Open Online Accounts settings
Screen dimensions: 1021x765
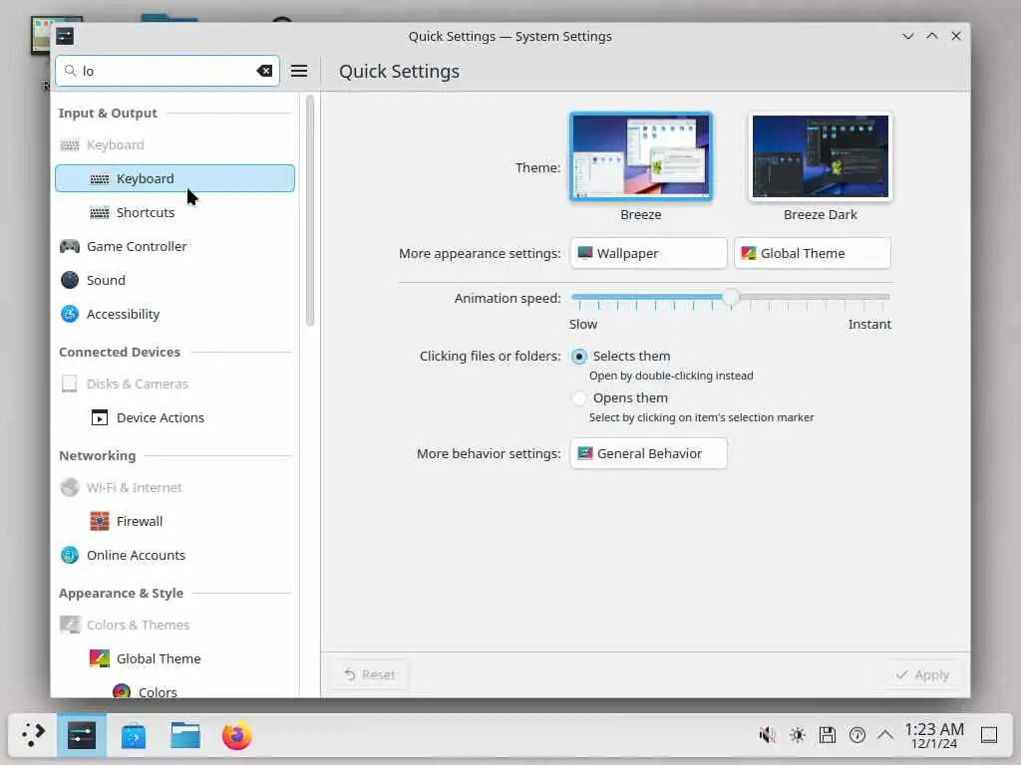(174, 555)
